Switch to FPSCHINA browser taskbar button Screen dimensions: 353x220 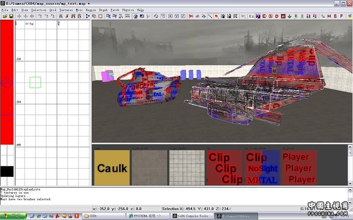(148, 216)
